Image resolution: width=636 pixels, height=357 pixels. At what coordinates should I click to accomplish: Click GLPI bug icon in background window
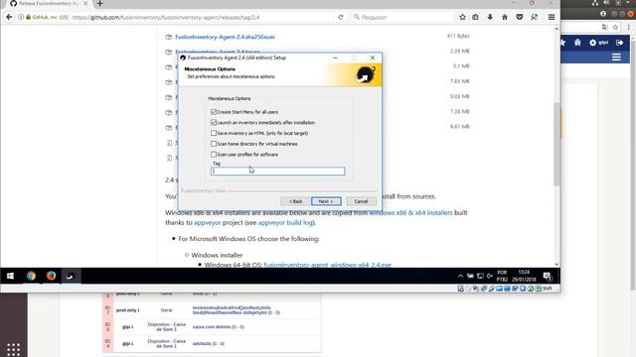coord(577,43)
